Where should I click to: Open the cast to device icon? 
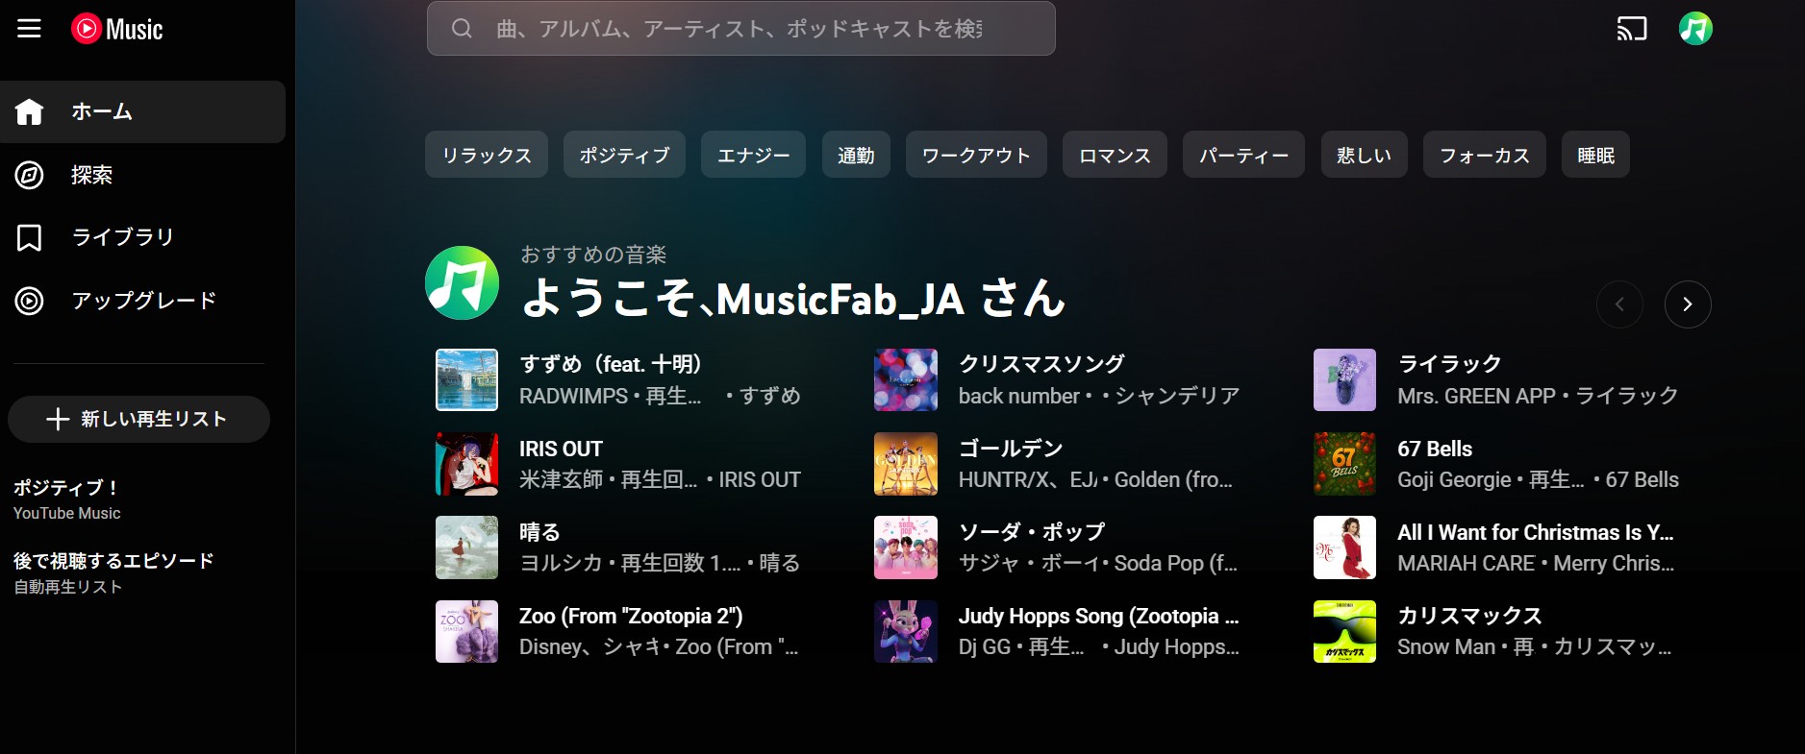1632,29
